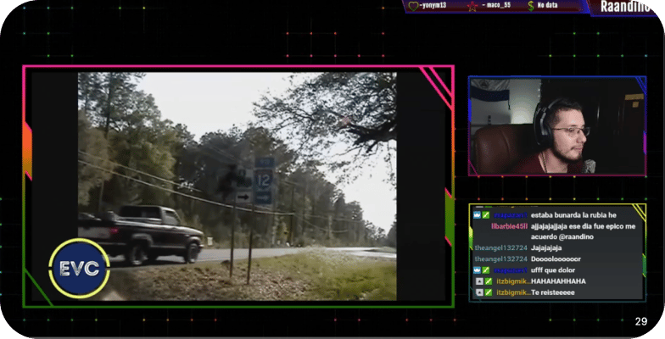Click the red star icon beside maco_55
The height and width of the screenshot is (339, 665).
click(x=472, y=6)
